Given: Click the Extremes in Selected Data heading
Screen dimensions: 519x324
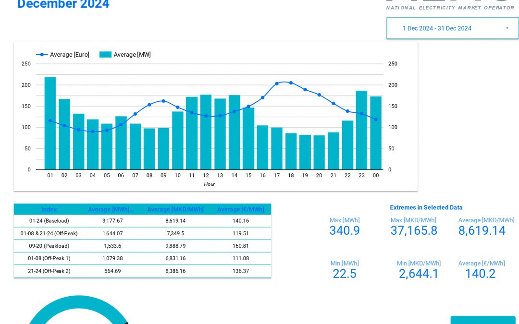Looking at the screenshot, I should point(426,207).
